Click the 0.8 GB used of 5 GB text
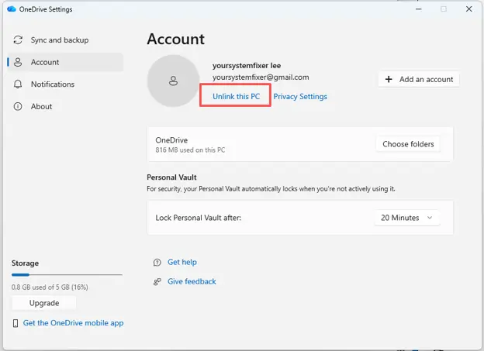This screenshot has width=484, height=351. [50, 287]
